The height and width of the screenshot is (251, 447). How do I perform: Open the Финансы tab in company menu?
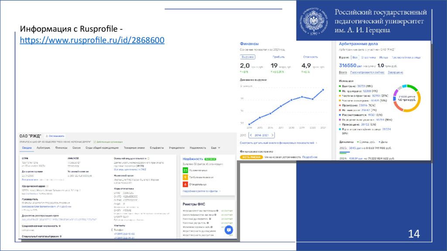pyautogui.click(x=61, y=148)
